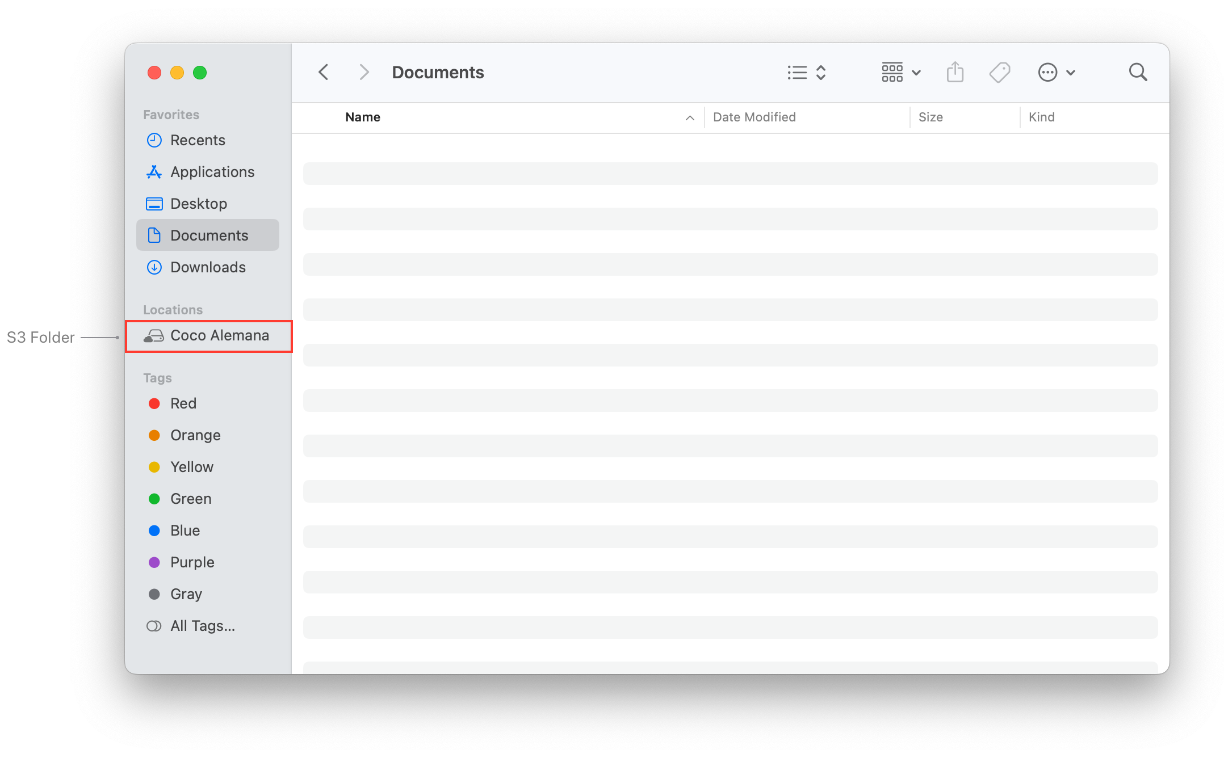The image size is (1224, 758).
Task: Expand the More options (ellipsis) menu
Action: coord(1056,72)
